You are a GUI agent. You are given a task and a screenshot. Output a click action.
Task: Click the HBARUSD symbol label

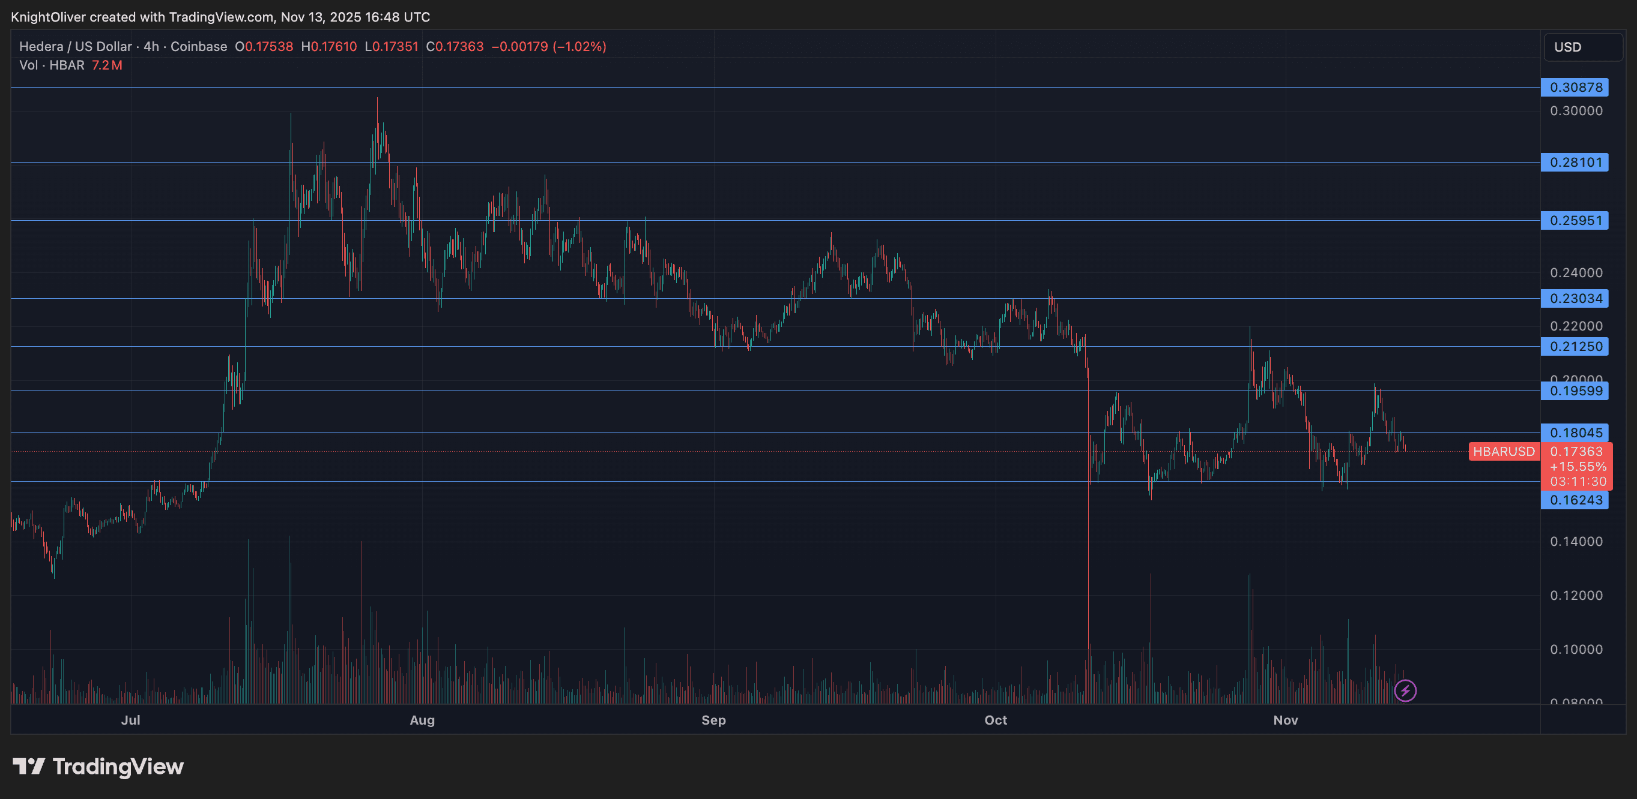1504,451
